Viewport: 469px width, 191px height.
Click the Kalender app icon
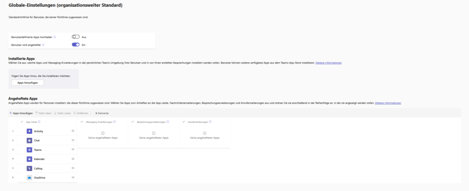[29, 159]
